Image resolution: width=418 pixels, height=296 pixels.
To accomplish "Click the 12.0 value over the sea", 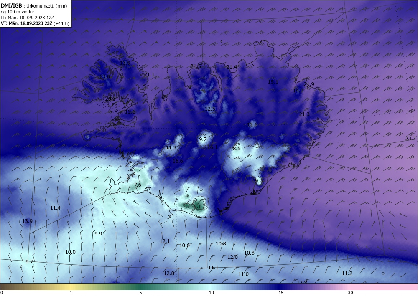I will (x=232, y=257).
